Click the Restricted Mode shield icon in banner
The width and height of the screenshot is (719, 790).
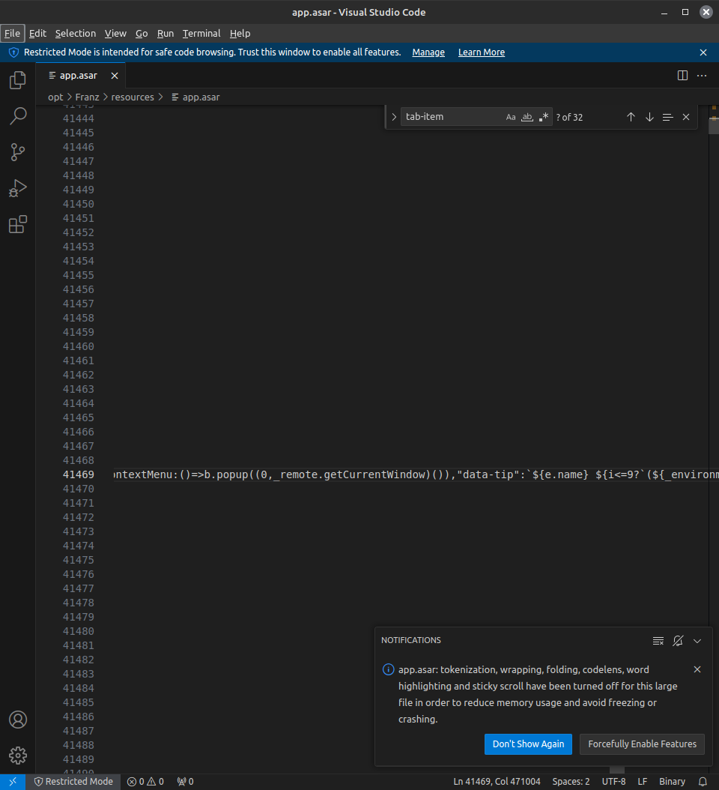click(x=13, y=52)
